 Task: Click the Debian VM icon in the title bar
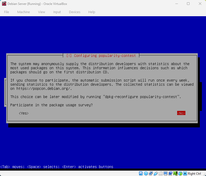click(x=4, y=4)
